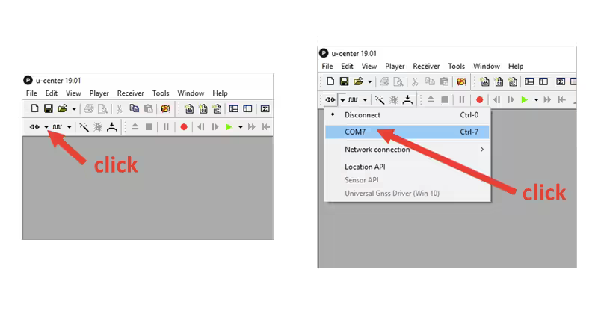Click sigma icon in right window toolbar
Viewport: 598px width, 314px height.
pos(561,81)
